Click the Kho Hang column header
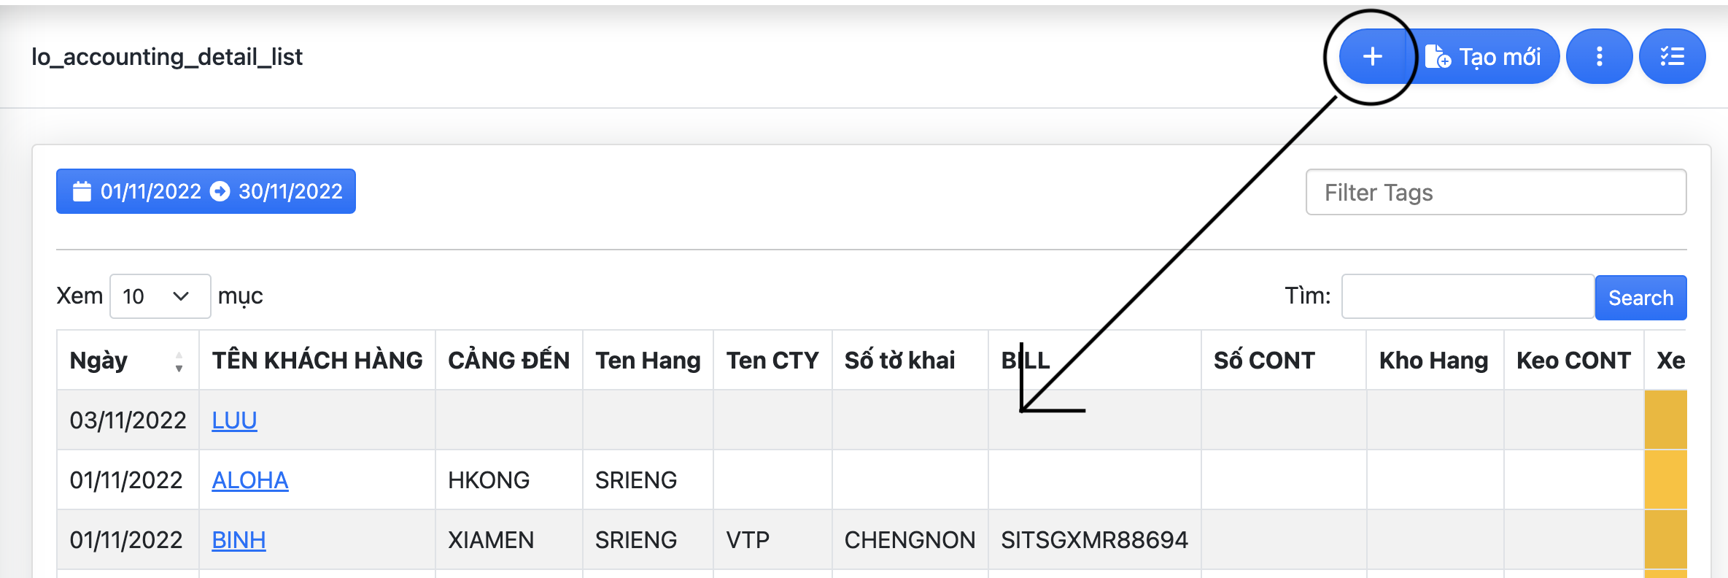Screen dimensions: 1728x578 1433,361
